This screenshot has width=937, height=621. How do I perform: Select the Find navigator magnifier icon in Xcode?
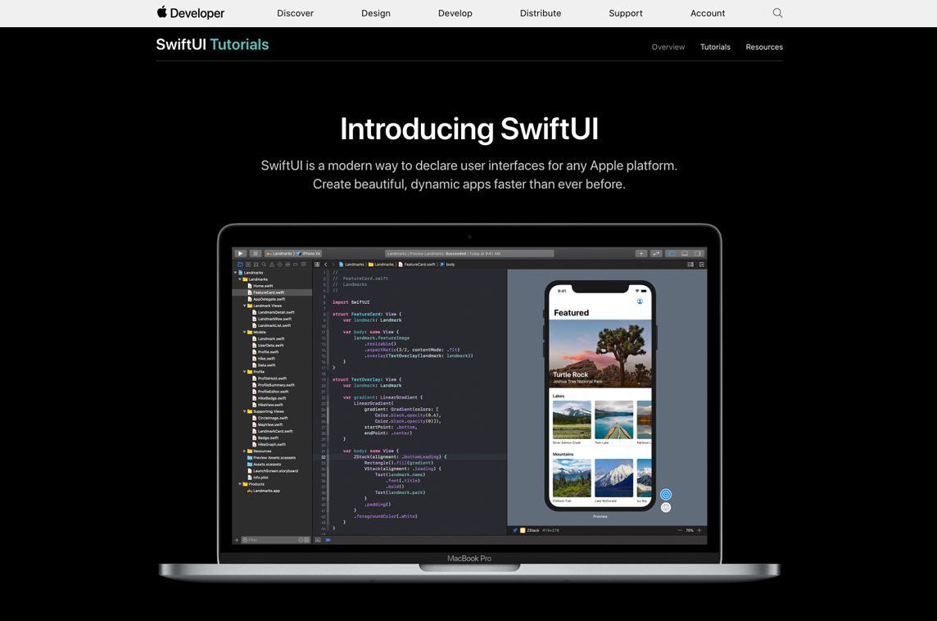(x=264, y=264)
